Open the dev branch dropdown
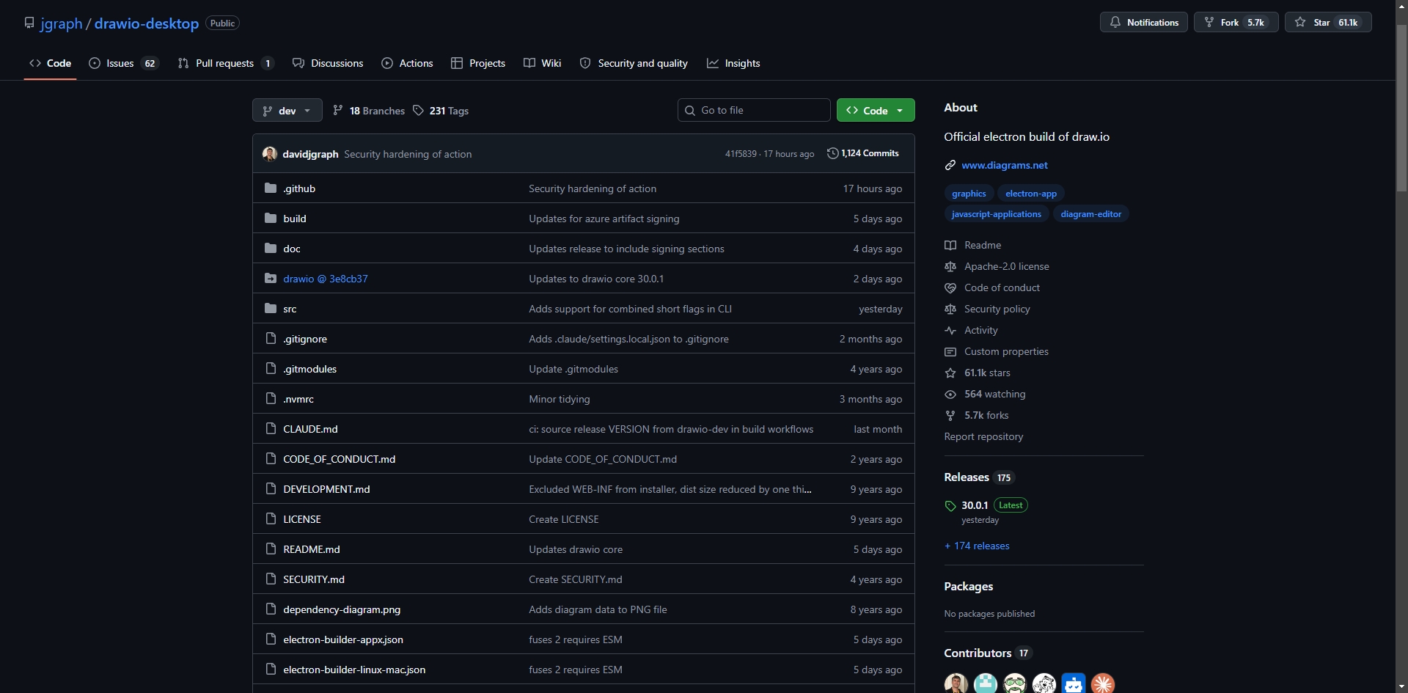 point(287,110)
